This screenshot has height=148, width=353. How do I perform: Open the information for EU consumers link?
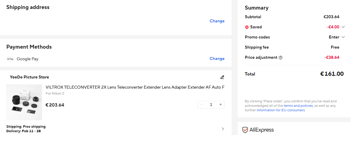281,110
